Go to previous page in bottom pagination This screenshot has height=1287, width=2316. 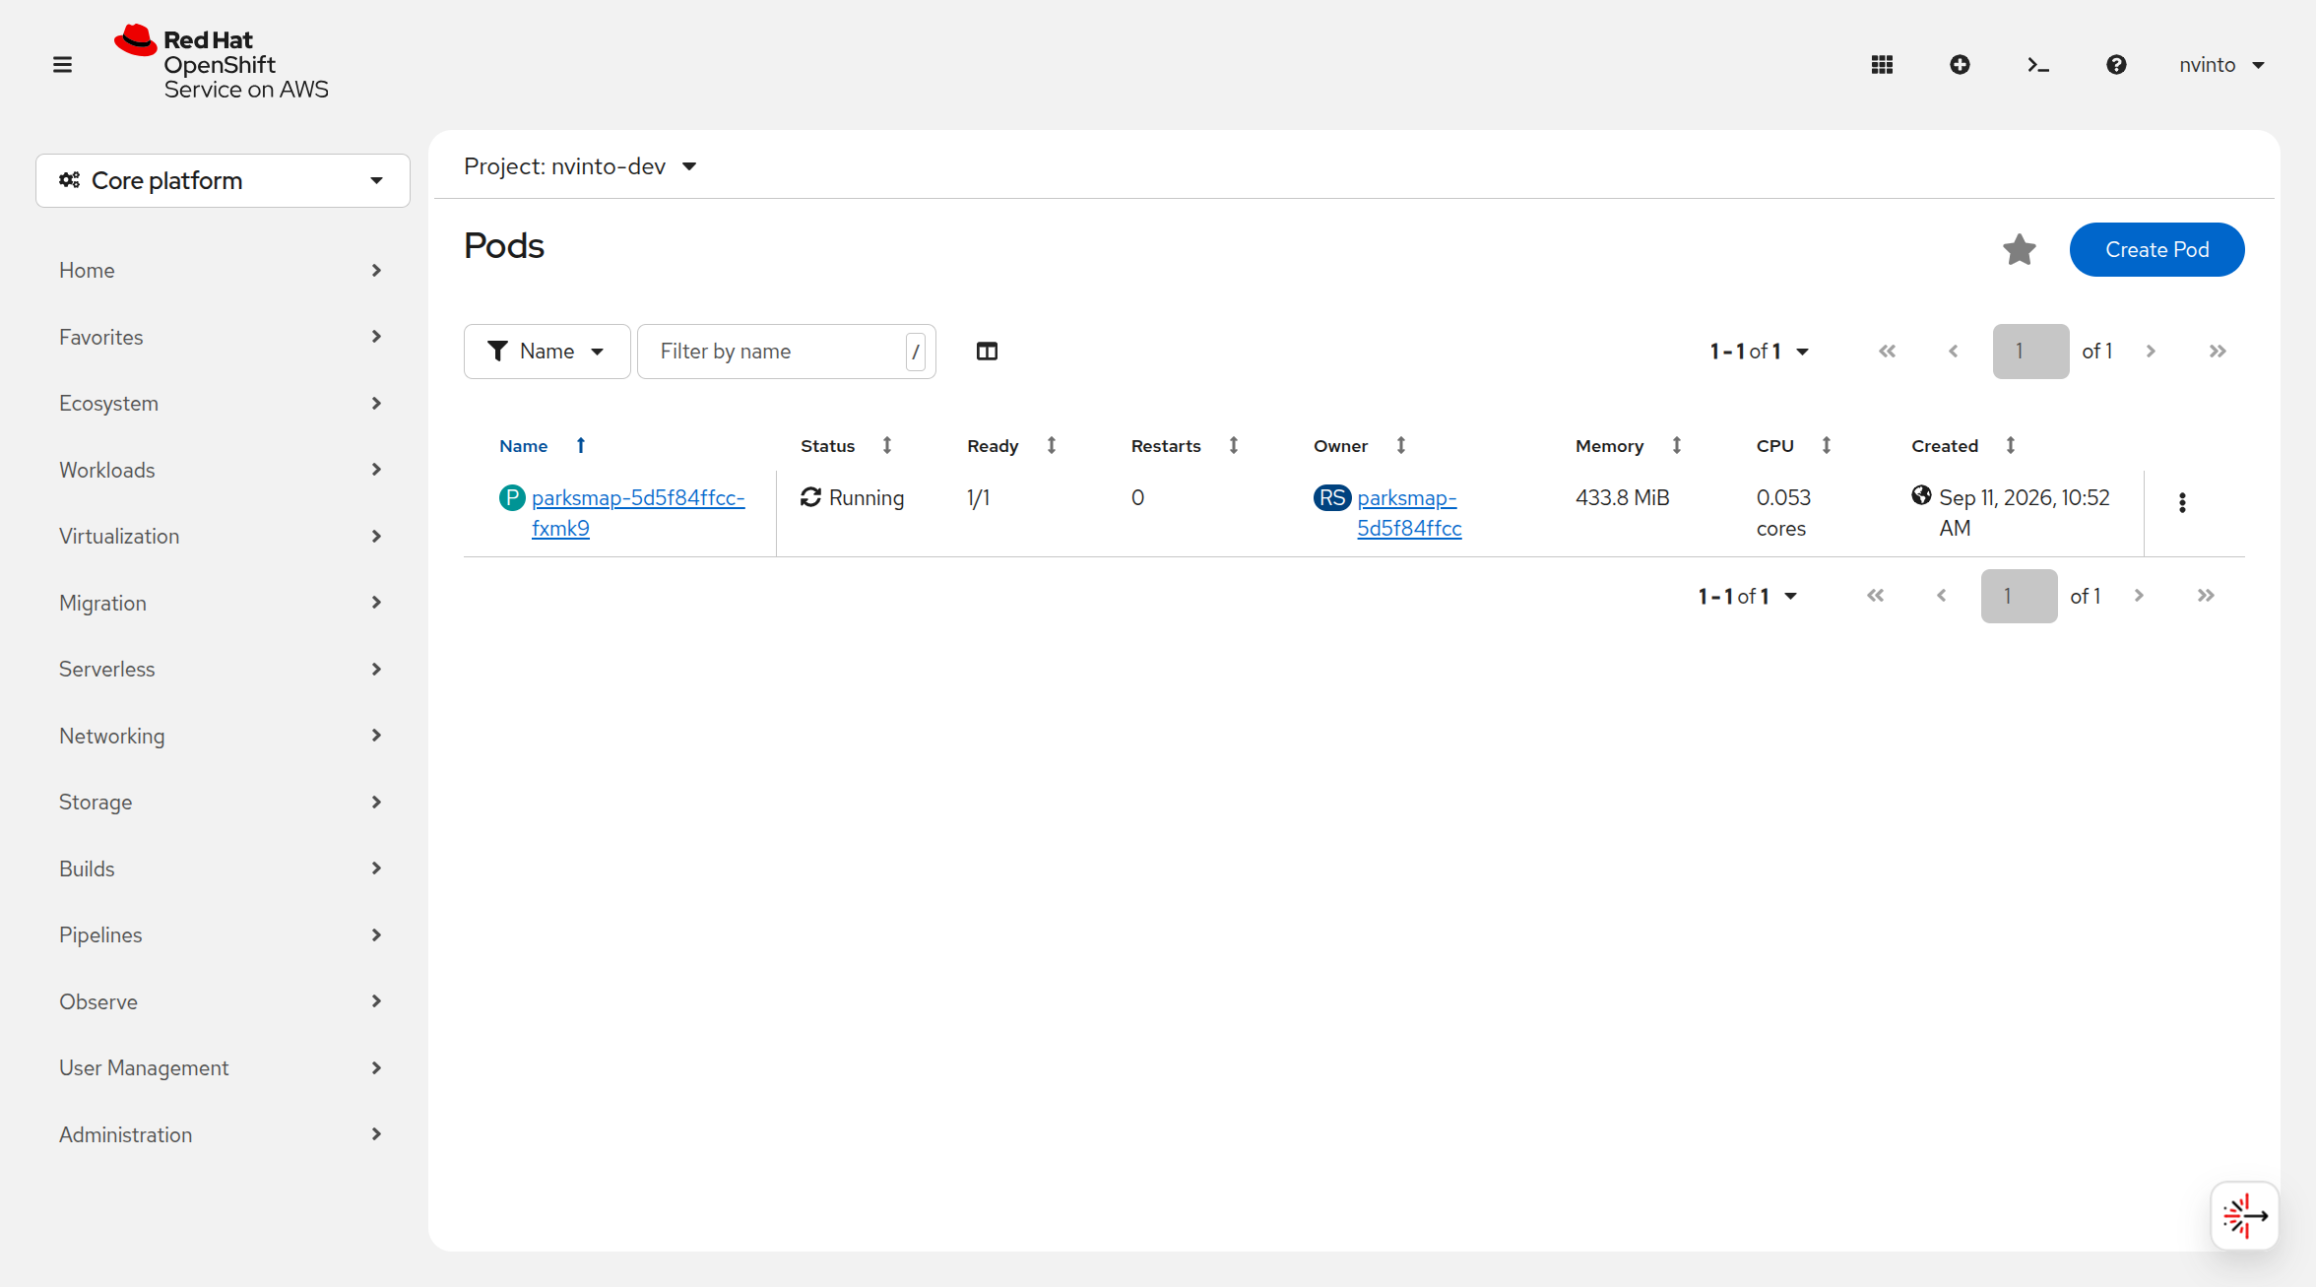(x=1942, y=596)
